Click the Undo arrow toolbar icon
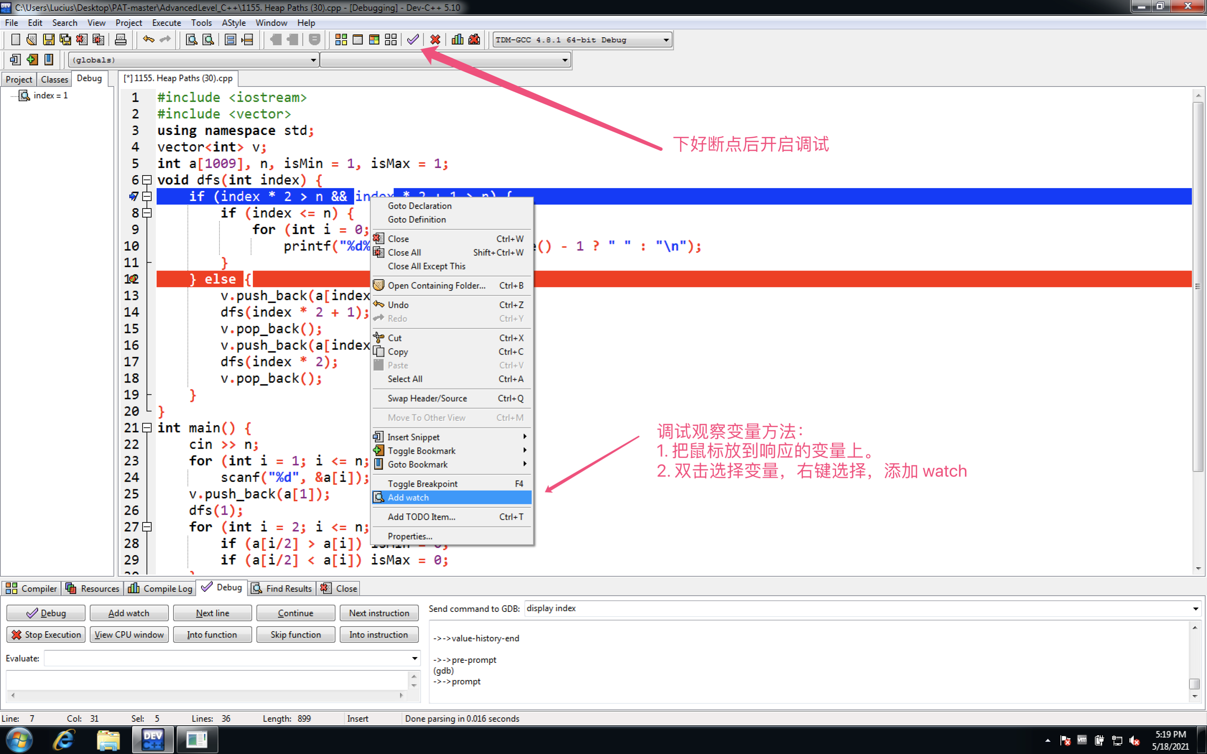This screenshot has width=1207, height=754. click(x=148, y=39)
